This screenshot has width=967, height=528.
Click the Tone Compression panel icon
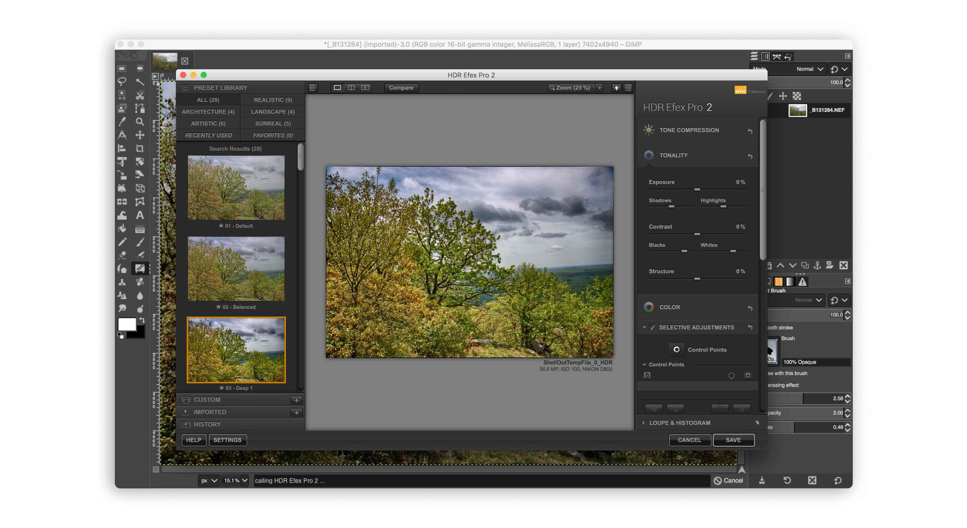pos(649,129)
